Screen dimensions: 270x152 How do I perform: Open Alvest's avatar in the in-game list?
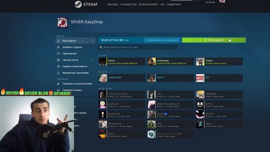point(103,62)
